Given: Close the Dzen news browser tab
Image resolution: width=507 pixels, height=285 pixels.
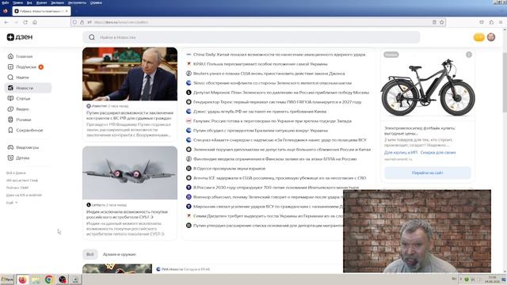Looking at the screenshot, I should 67,11.
